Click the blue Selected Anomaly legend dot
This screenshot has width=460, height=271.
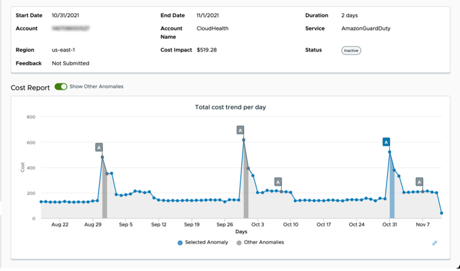tap(180, 242)
